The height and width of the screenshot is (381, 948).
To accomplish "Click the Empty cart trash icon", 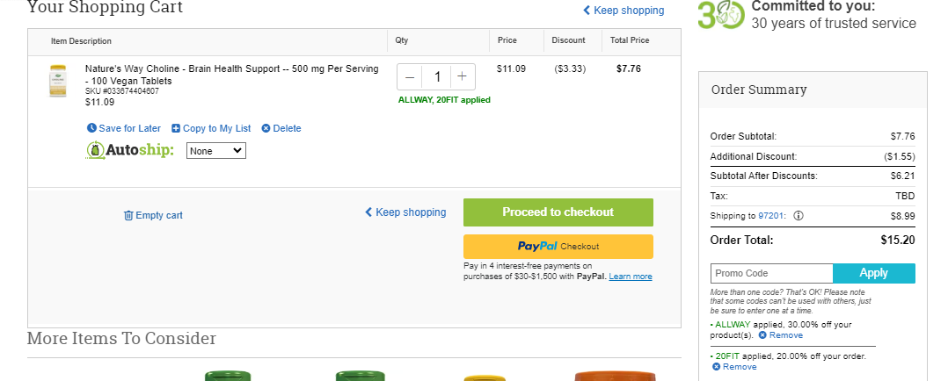I will pyautogui.click(x=128, y=215).
